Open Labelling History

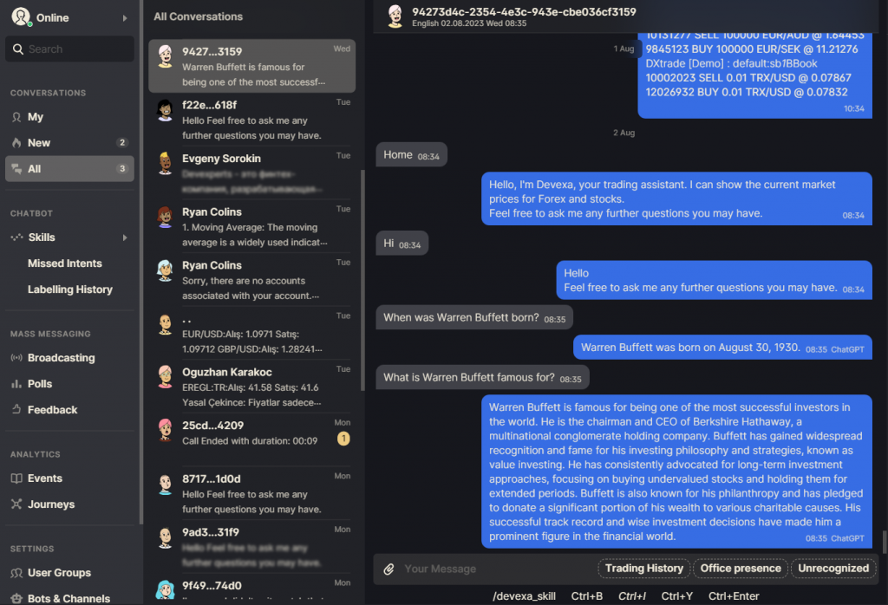[x=70, y=289]
